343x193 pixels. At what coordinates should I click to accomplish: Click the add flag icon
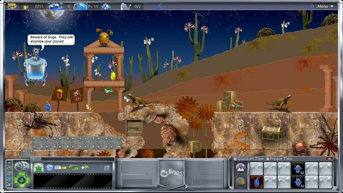click(85, 168)
